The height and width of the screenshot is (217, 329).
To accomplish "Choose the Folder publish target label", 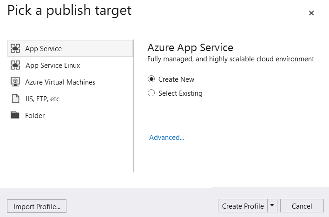I will pos(35,116).
